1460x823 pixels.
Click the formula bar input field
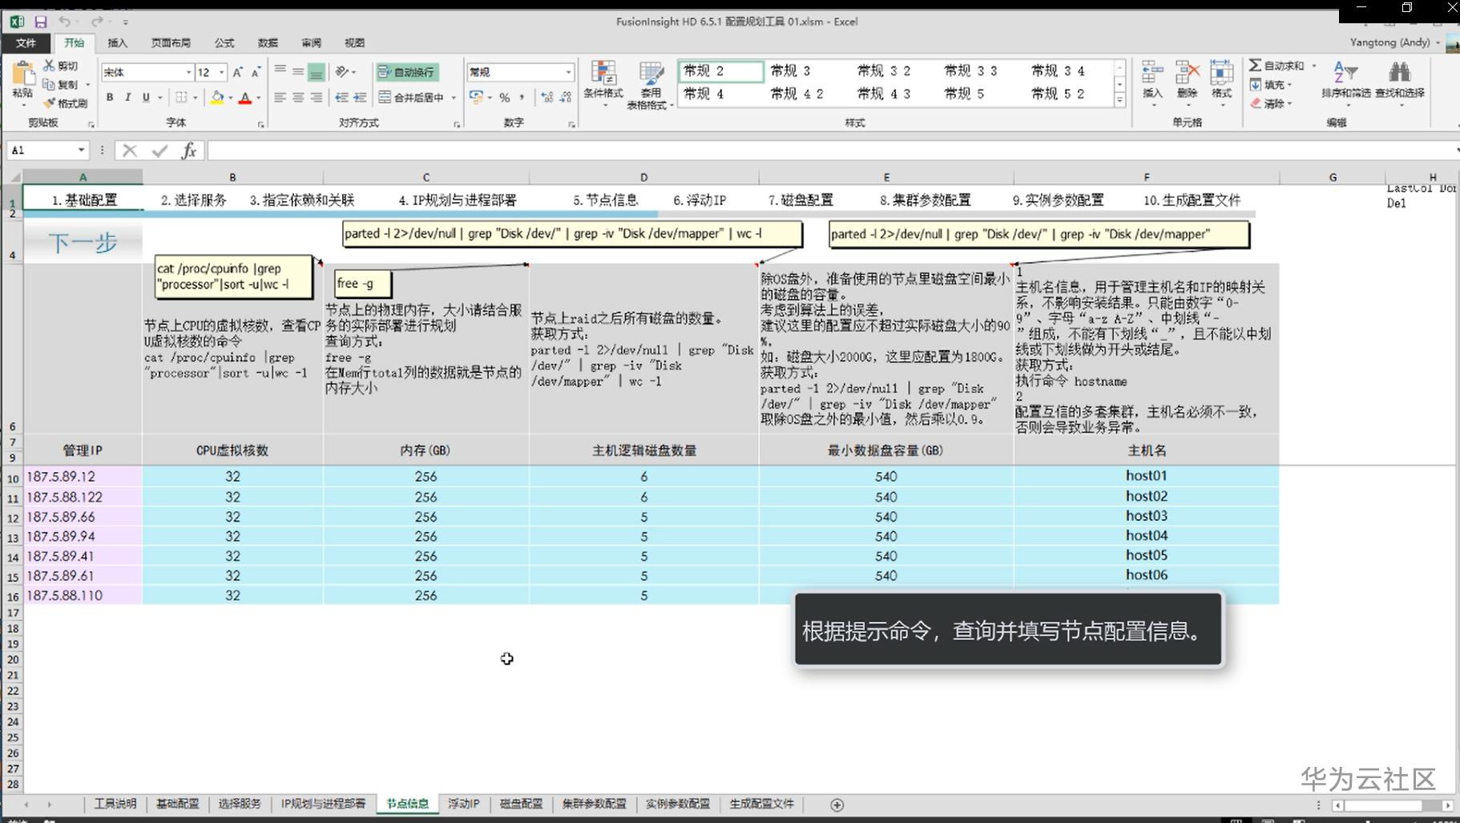pyautogui.click(x=829, y=150)
